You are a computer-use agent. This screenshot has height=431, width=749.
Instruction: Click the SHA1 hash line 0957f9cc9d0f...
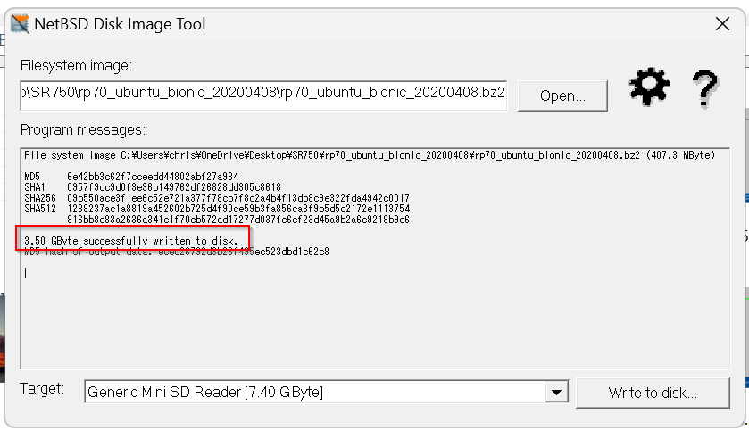point(153,187)
